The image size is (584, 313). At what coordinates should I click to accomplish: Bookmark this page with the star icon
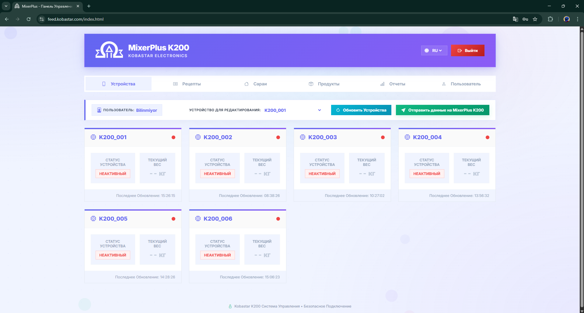(535, 19)
